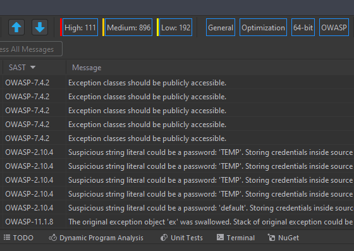The height and width of the screenshot is (251, 354).
Task: Toggle the High: 111 severity filter
Action: click(80, 27)
